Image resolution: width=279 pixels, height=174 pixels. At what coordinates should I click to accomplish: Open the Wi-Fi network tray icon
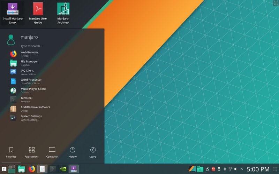(230, 169)
